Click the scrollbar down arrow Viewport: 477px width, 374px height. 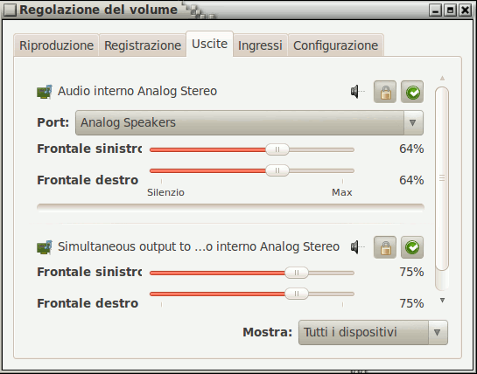tap(442, 301)
